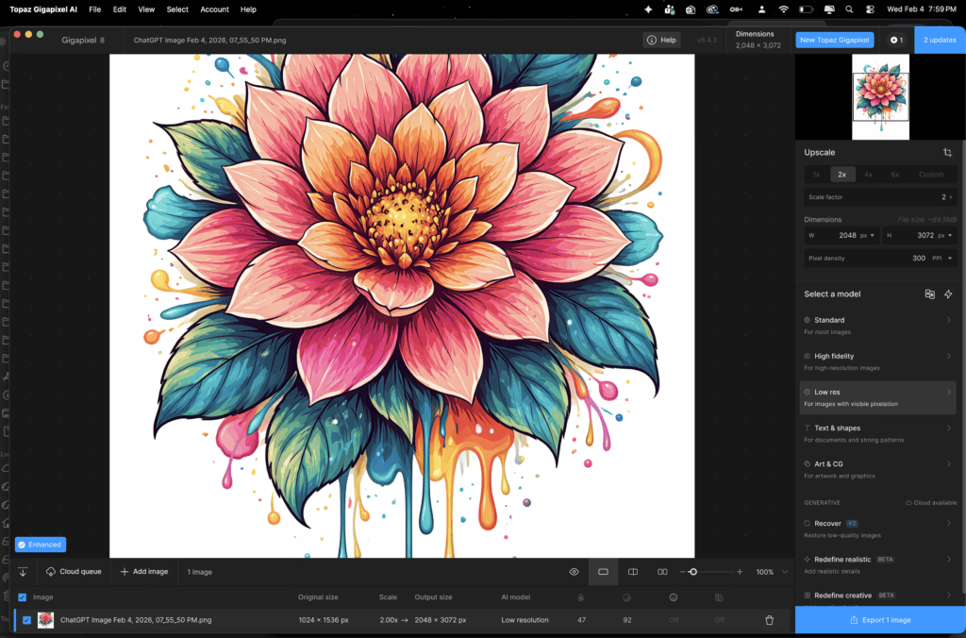Click the Export 1 image button
Screen dimensions: 966x638
(x=879, y=620)
